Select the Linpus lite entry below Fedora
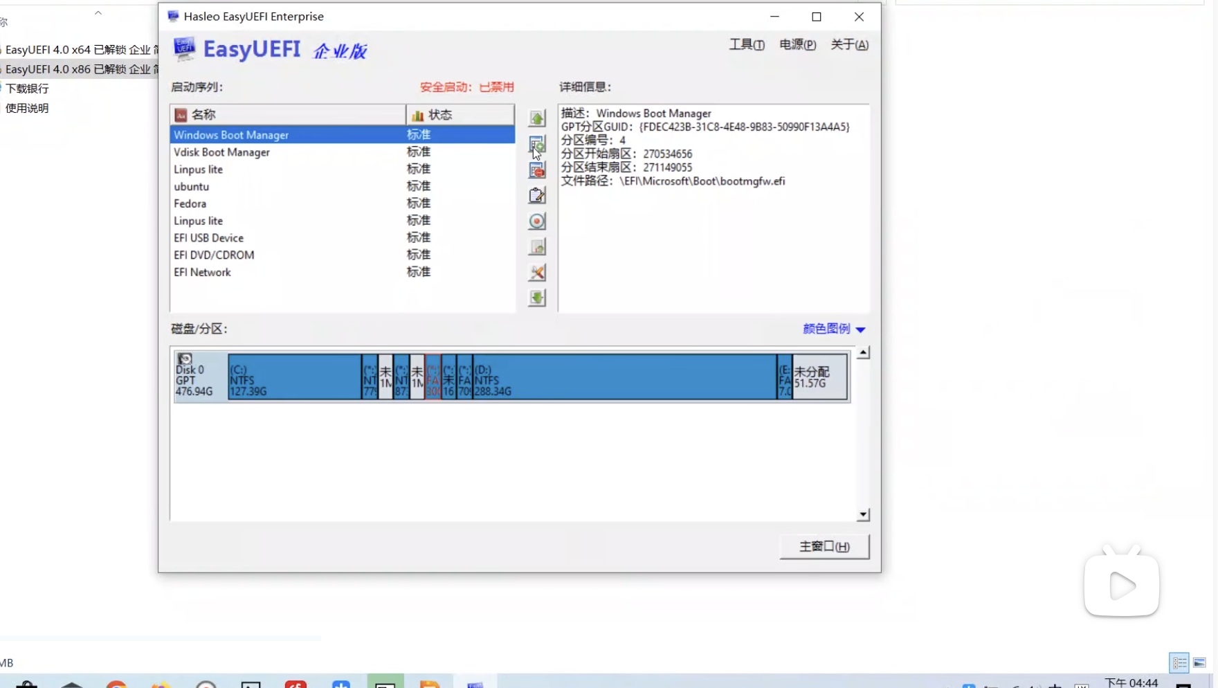The width and height of the screenshot is (1218, 688). click(343, 221)
